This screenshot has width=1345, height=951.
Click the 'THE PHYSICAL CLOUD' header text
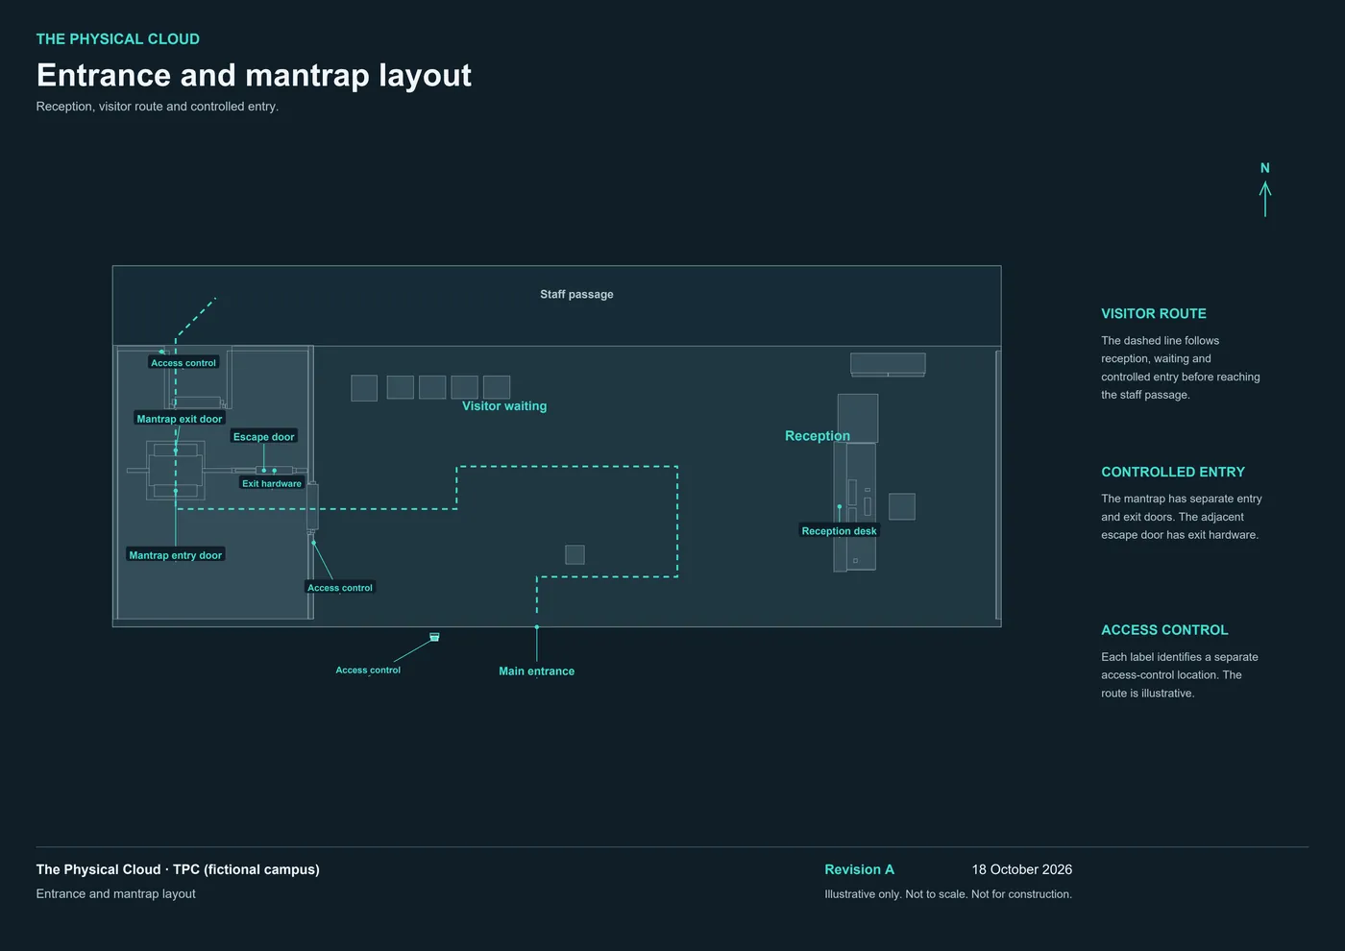tap(118, 39)
